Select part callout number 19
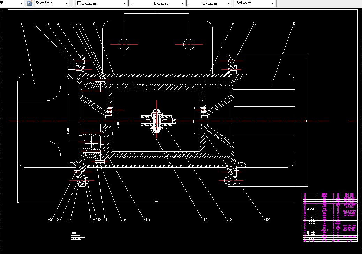 point(93,219)
